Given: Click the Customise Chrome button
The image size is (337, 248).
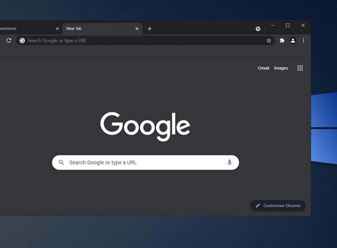Looking at the screenshot, I should tap(278, 206).
